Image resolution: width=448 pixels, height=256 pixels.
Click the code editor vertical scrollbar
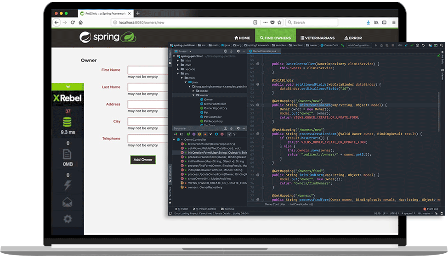tap(438, 111)
